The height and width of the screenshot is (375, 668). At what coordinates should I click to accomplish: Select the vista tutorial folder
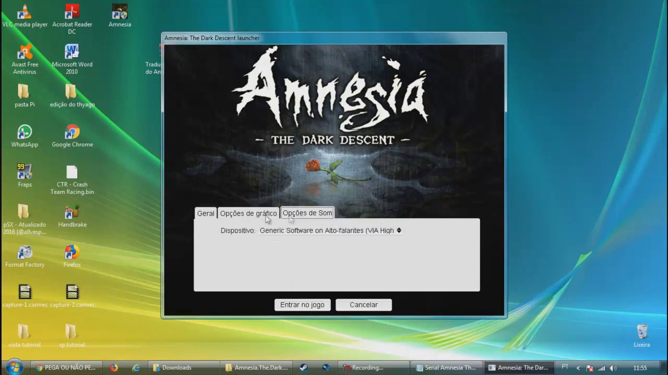click(25, 336)
